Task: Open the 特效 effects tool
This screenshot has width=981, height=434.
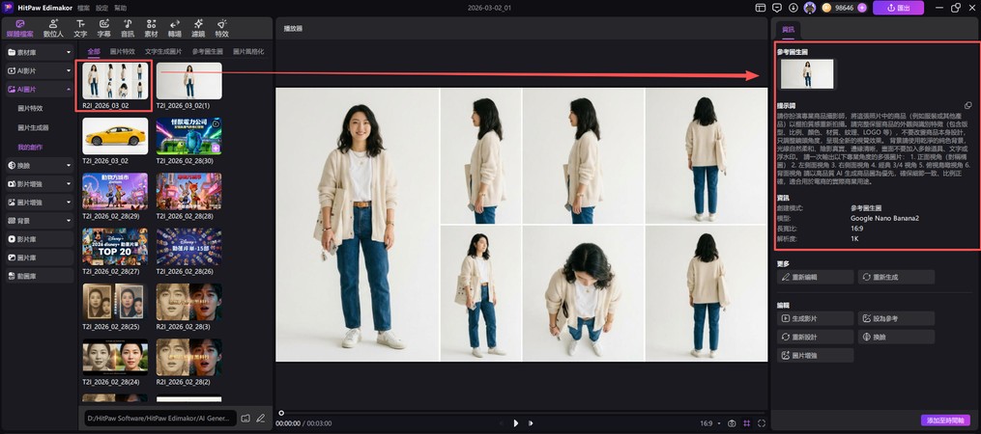Action: coord(222,28)
